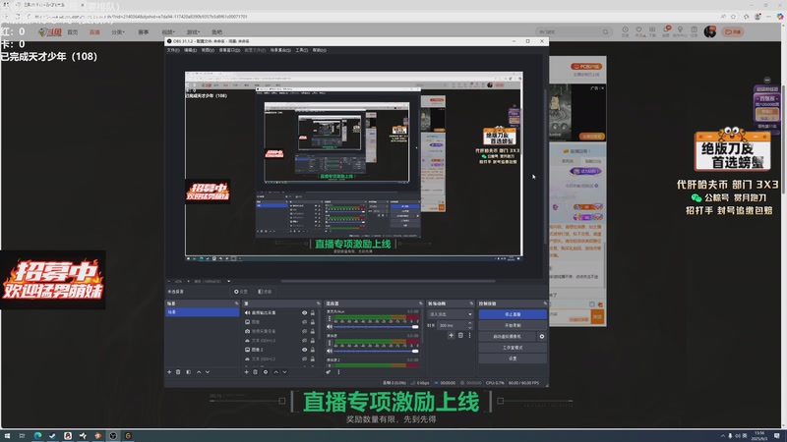Viewport: 787px width, 442px height.
Task: Expand 视频 dropdown in website navigation
Action: [x=167, y=32]
